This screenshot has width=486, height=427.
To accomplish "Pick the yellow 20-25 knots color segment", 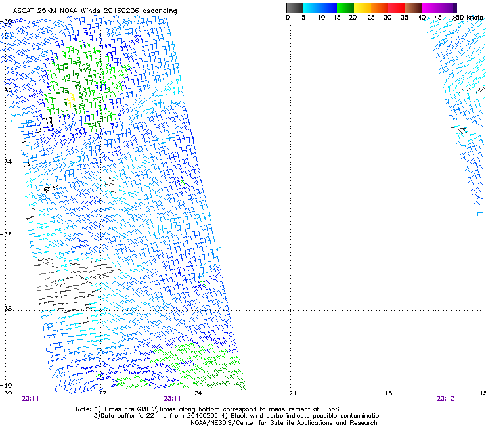I will pos(363,8).
